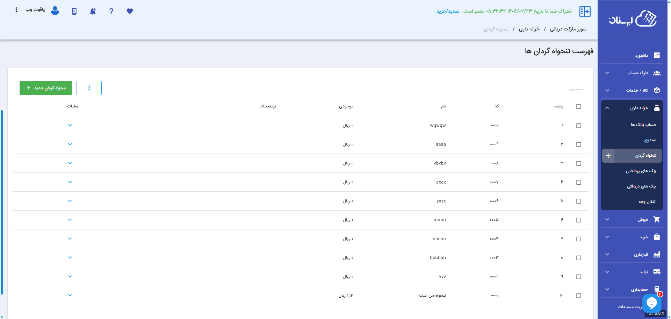671x319 pixels.
Task: Open the three-dot options button near search
Action: 89,88
